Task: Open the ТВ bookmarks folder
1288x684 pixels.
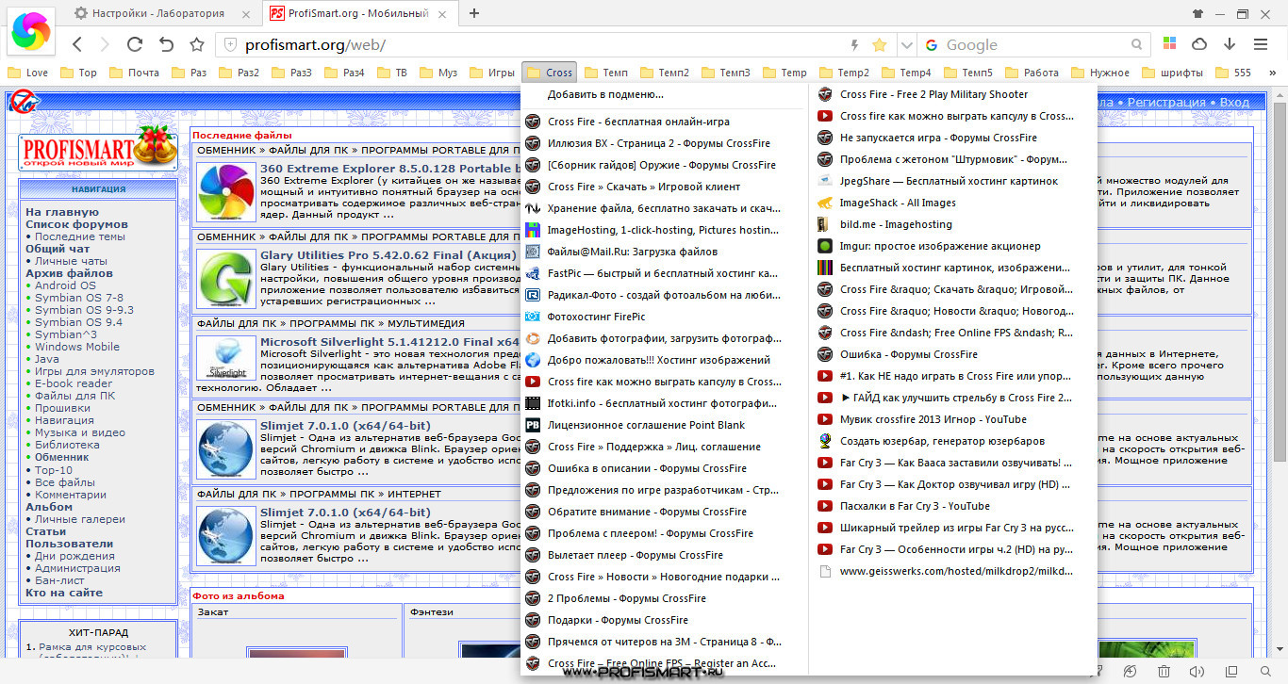Action: [x=390, y=73]
